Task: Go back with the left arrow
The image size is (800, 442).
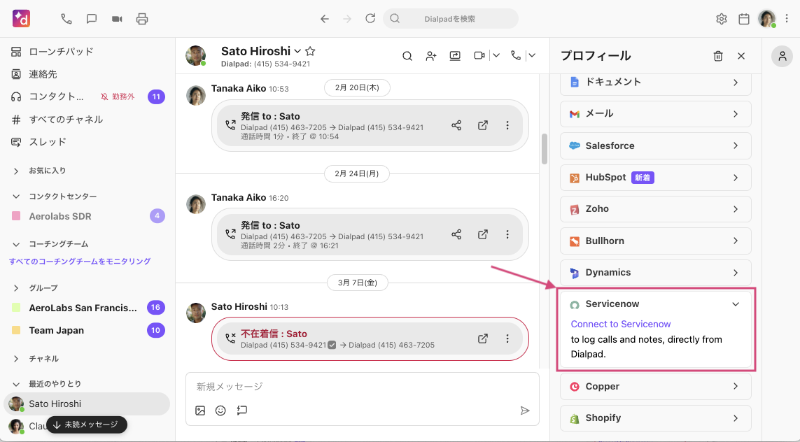Action: (325, 19)
